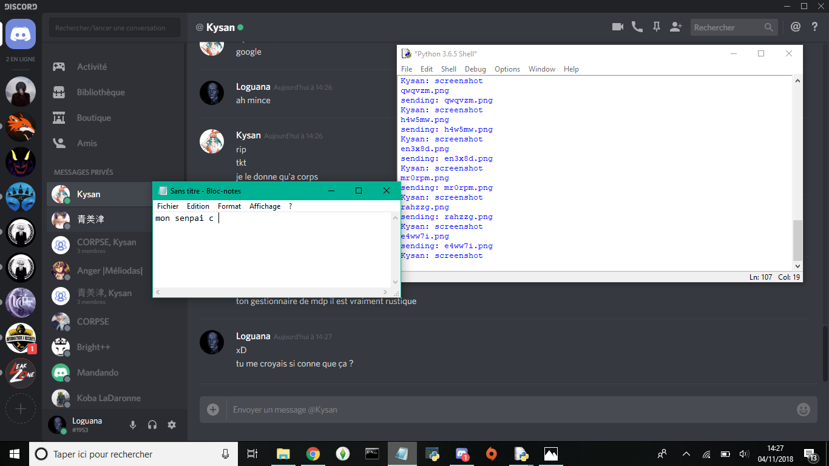Viewport: 829px width, 466px height.
Task: Open Python Shell Edit menu
Action: coord(427,69)
